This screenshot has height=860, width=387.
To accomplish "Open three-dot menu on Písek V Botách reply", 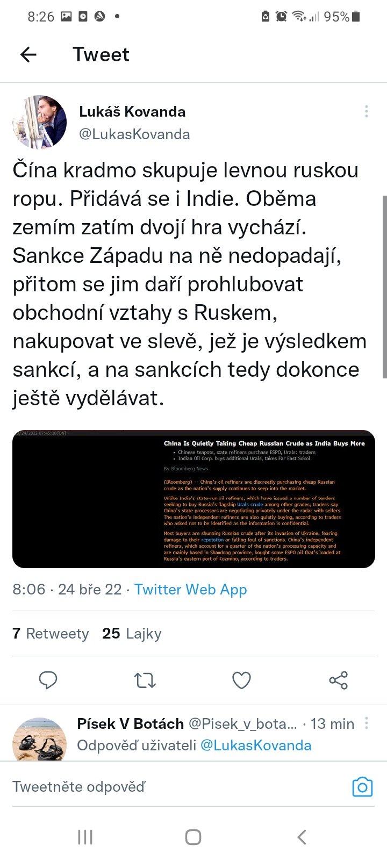I will click(367, 723).
